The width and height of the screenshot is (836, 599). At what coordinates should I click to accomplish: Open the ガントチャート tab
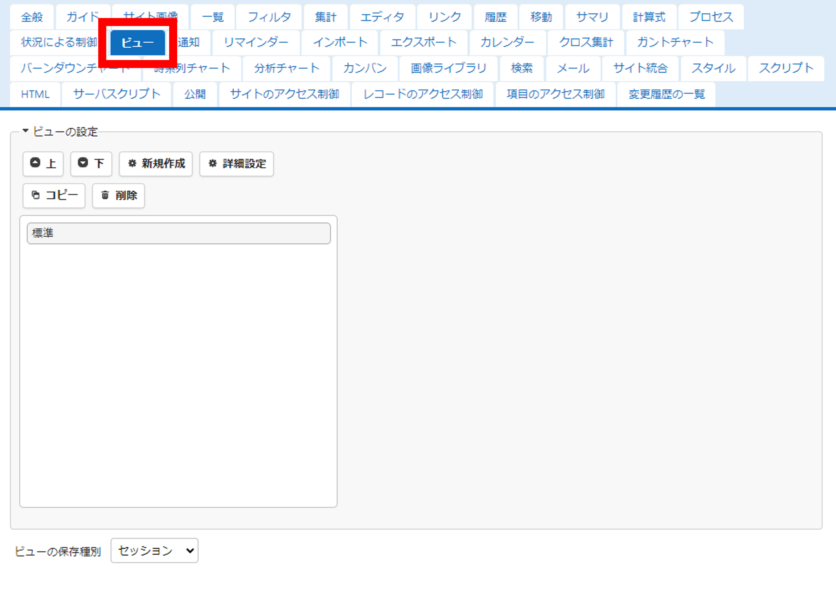click(675, 42)
